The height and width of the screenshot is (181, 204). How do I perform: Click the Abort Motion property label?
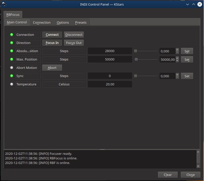coord(28,68)
